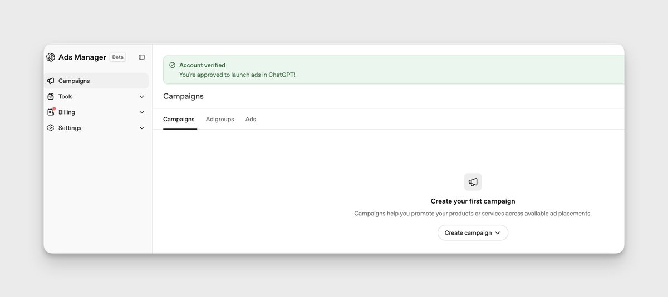The width and height of the screenshot is (668, 297).
Task: Expand the Settings section chevron
Action: click(x=141, y=128)
